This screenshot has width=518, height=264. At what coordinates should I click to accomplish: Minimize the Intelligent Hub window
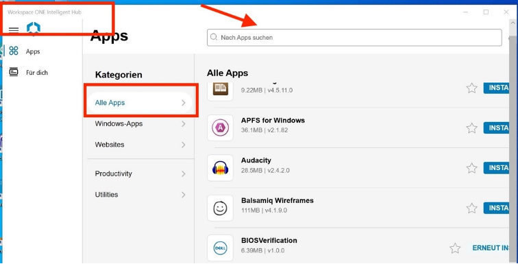(466, 12)
